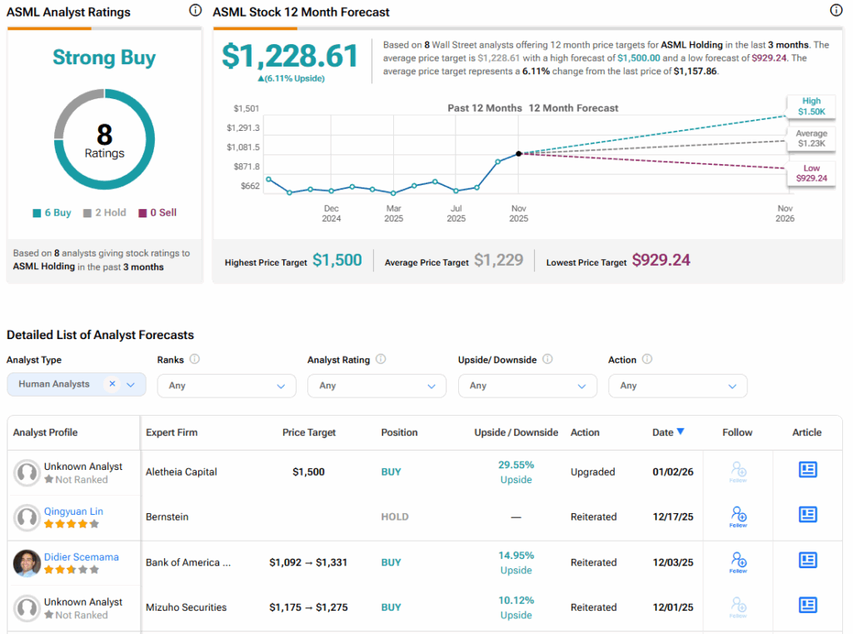This screenshot has width=853, height=634.
Task: Click the High $1.50K forecast label
Action: (811, 106)
